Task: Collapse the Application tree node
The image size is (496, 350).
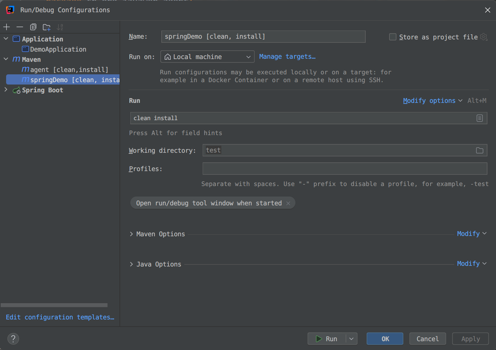Action: tap(6, 39)
